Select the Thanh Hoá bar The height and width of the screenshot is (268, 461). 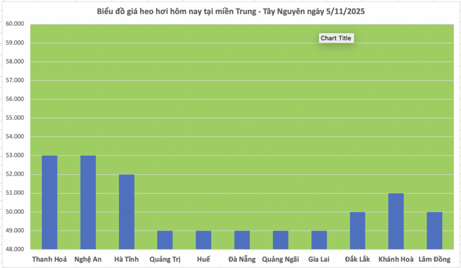(50, 202)
